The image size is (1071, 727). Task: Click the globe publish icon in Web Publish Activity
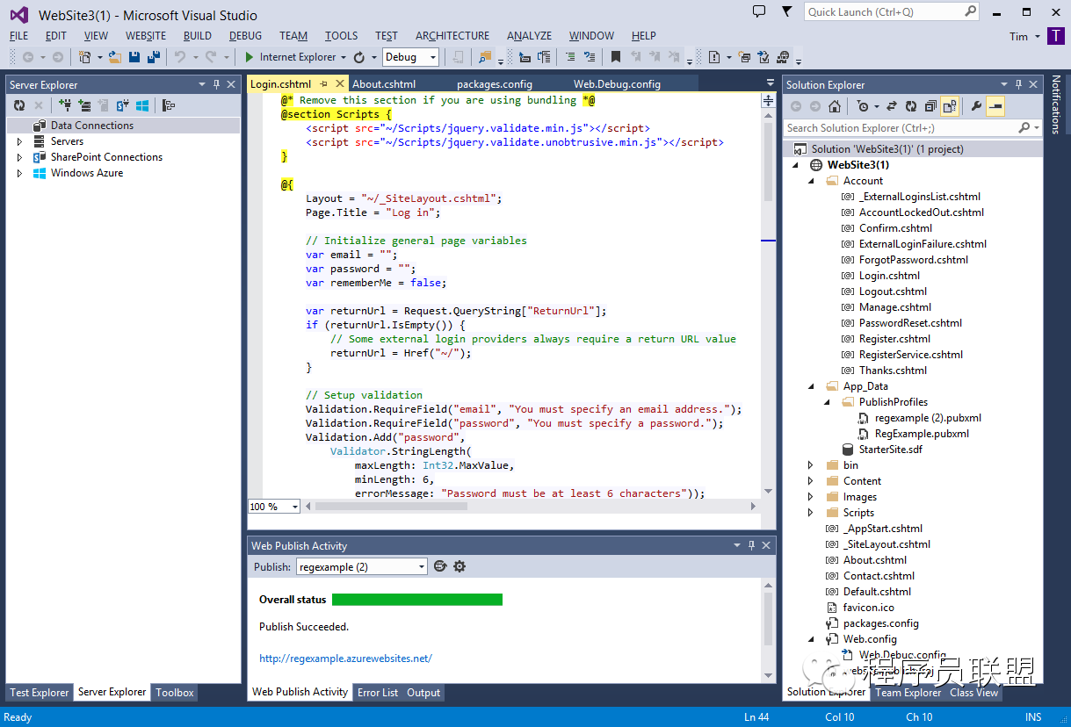pyautogui.click(x=440, y=566)
